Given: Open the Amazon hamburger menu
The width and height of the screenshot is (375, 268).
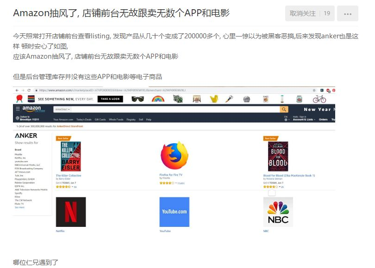Looking at the screenshot, I should (x=18, y=109).
